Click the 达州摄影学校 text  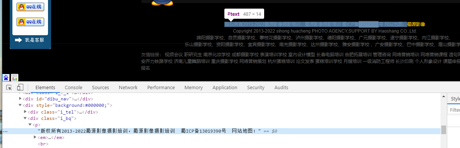click(x=325, y=44)
